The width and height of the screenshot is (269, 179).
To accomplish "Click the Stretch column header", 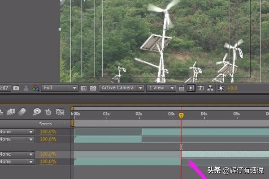I will click(45, 124).
